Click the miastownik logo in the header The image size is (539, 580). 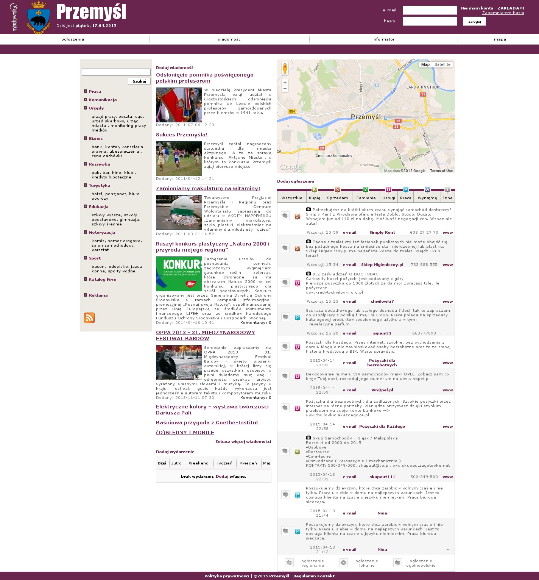14,17
